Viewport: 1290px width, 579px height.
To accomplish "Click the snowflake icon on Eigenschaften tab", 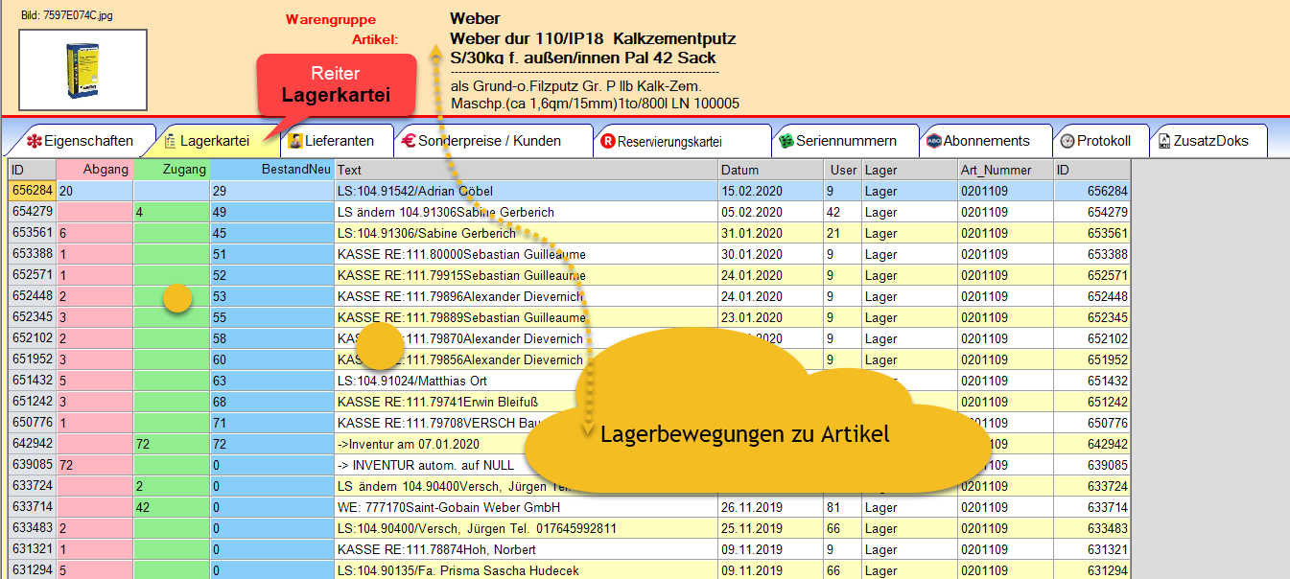I will (x=33, y=141).
